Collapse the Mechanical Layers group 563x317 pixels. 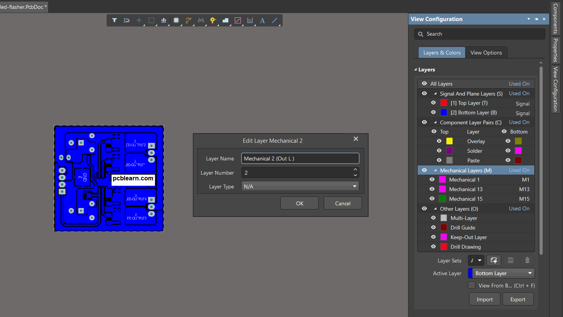[435, 170]
